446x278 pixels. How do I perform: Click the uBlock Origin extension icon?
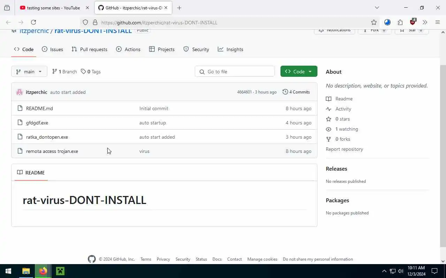click(413, 22)
